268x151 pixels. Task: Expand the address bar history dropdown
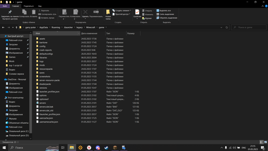(x=221, y=27)
